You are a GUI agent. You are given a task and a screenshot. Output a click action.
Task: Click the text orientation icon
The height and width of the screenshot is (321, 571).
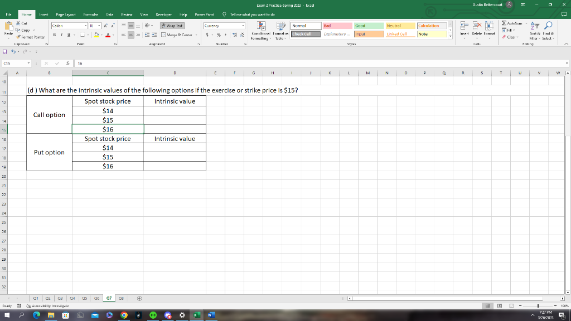click(147, 26)
